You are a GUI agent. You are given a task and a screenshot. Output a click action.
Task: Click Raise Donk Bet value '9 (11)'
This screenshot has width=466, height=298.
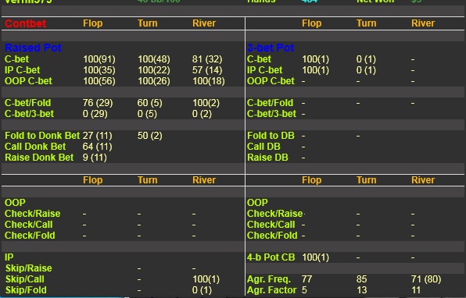pyautogui.click(x=95, y=158)
